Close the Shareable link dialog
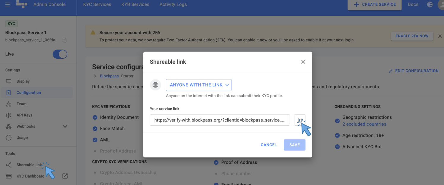This screenshot has width=444, height=185. pos(303,62)
